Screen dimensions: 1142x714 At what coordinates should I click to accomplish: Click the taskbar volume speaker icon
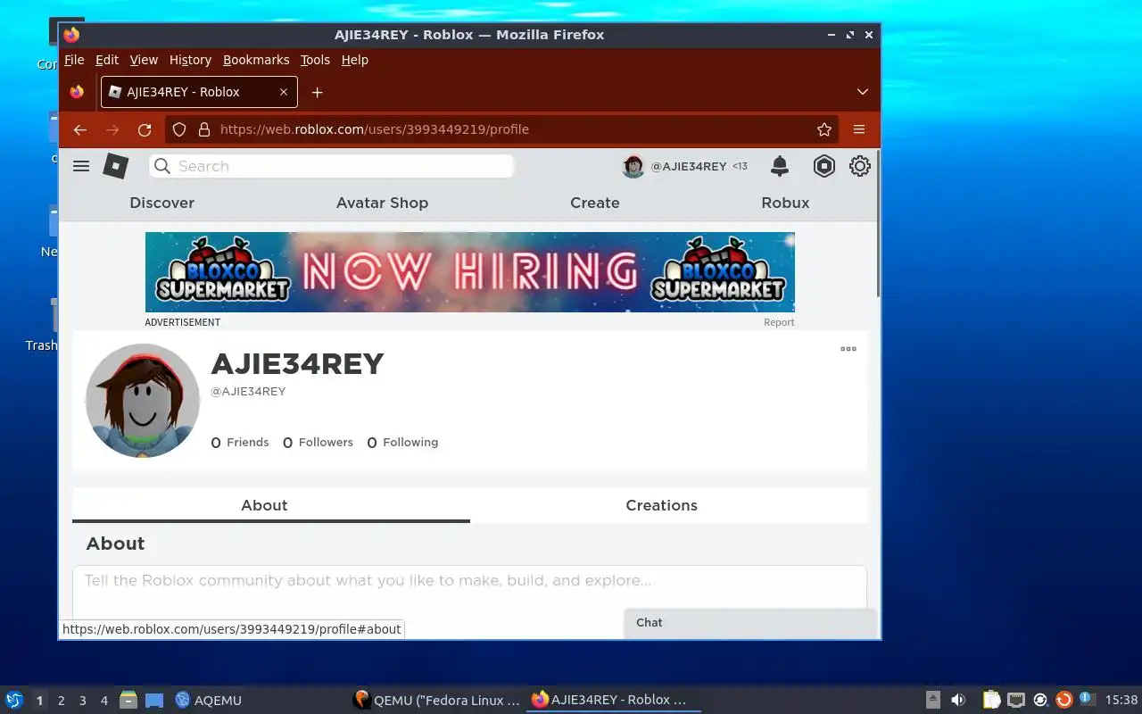coord(957,700)
